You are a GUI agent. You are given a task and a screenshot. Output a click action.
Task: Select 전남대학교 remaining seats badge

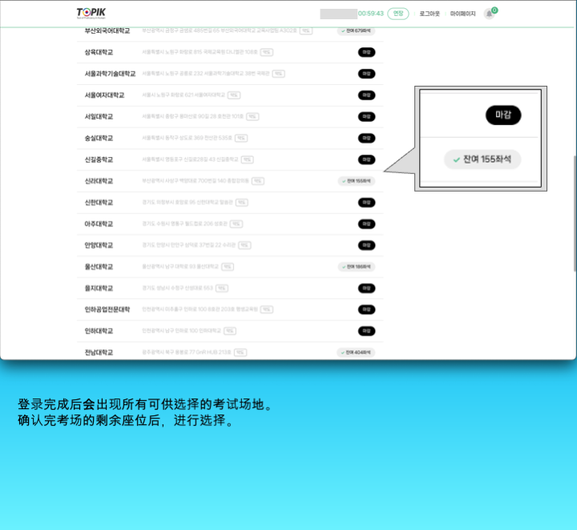tap(356, 352)
